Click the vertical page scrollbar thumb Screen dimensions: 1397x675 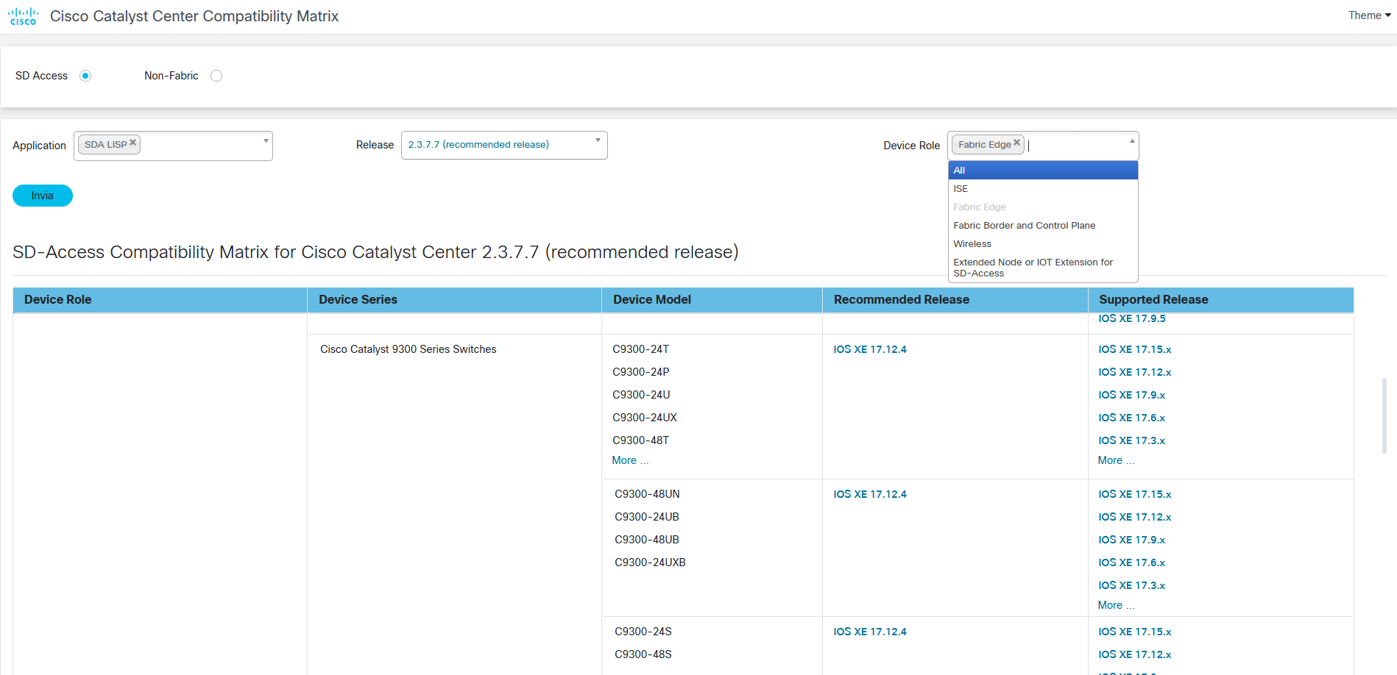[x=1384, y=415]
